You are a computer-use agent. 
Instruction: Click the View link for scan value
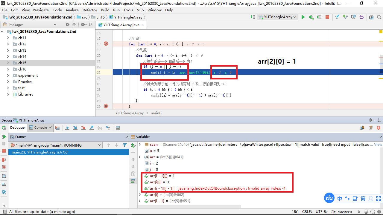[378, 144]
